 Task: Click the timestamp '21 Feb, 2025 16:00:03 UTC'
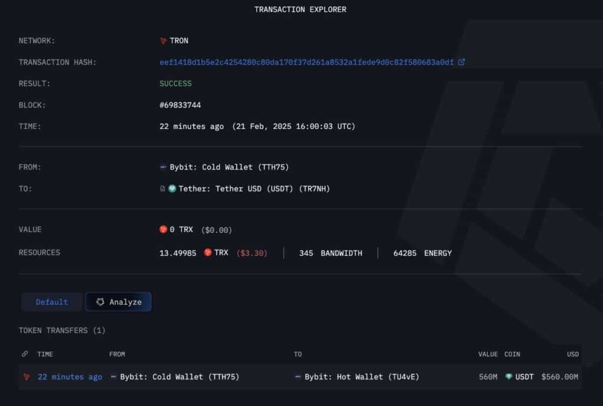click(293, 127)
